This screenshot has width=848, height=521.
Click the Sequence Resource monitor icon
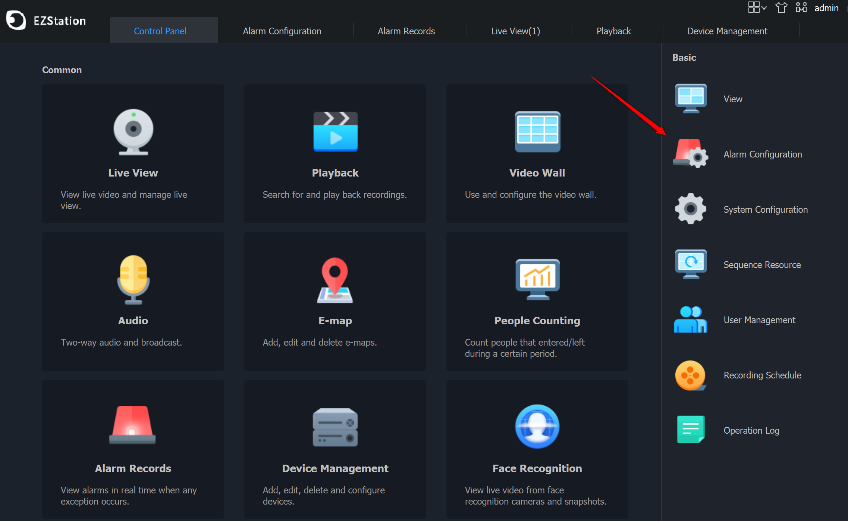coord(691,264)
